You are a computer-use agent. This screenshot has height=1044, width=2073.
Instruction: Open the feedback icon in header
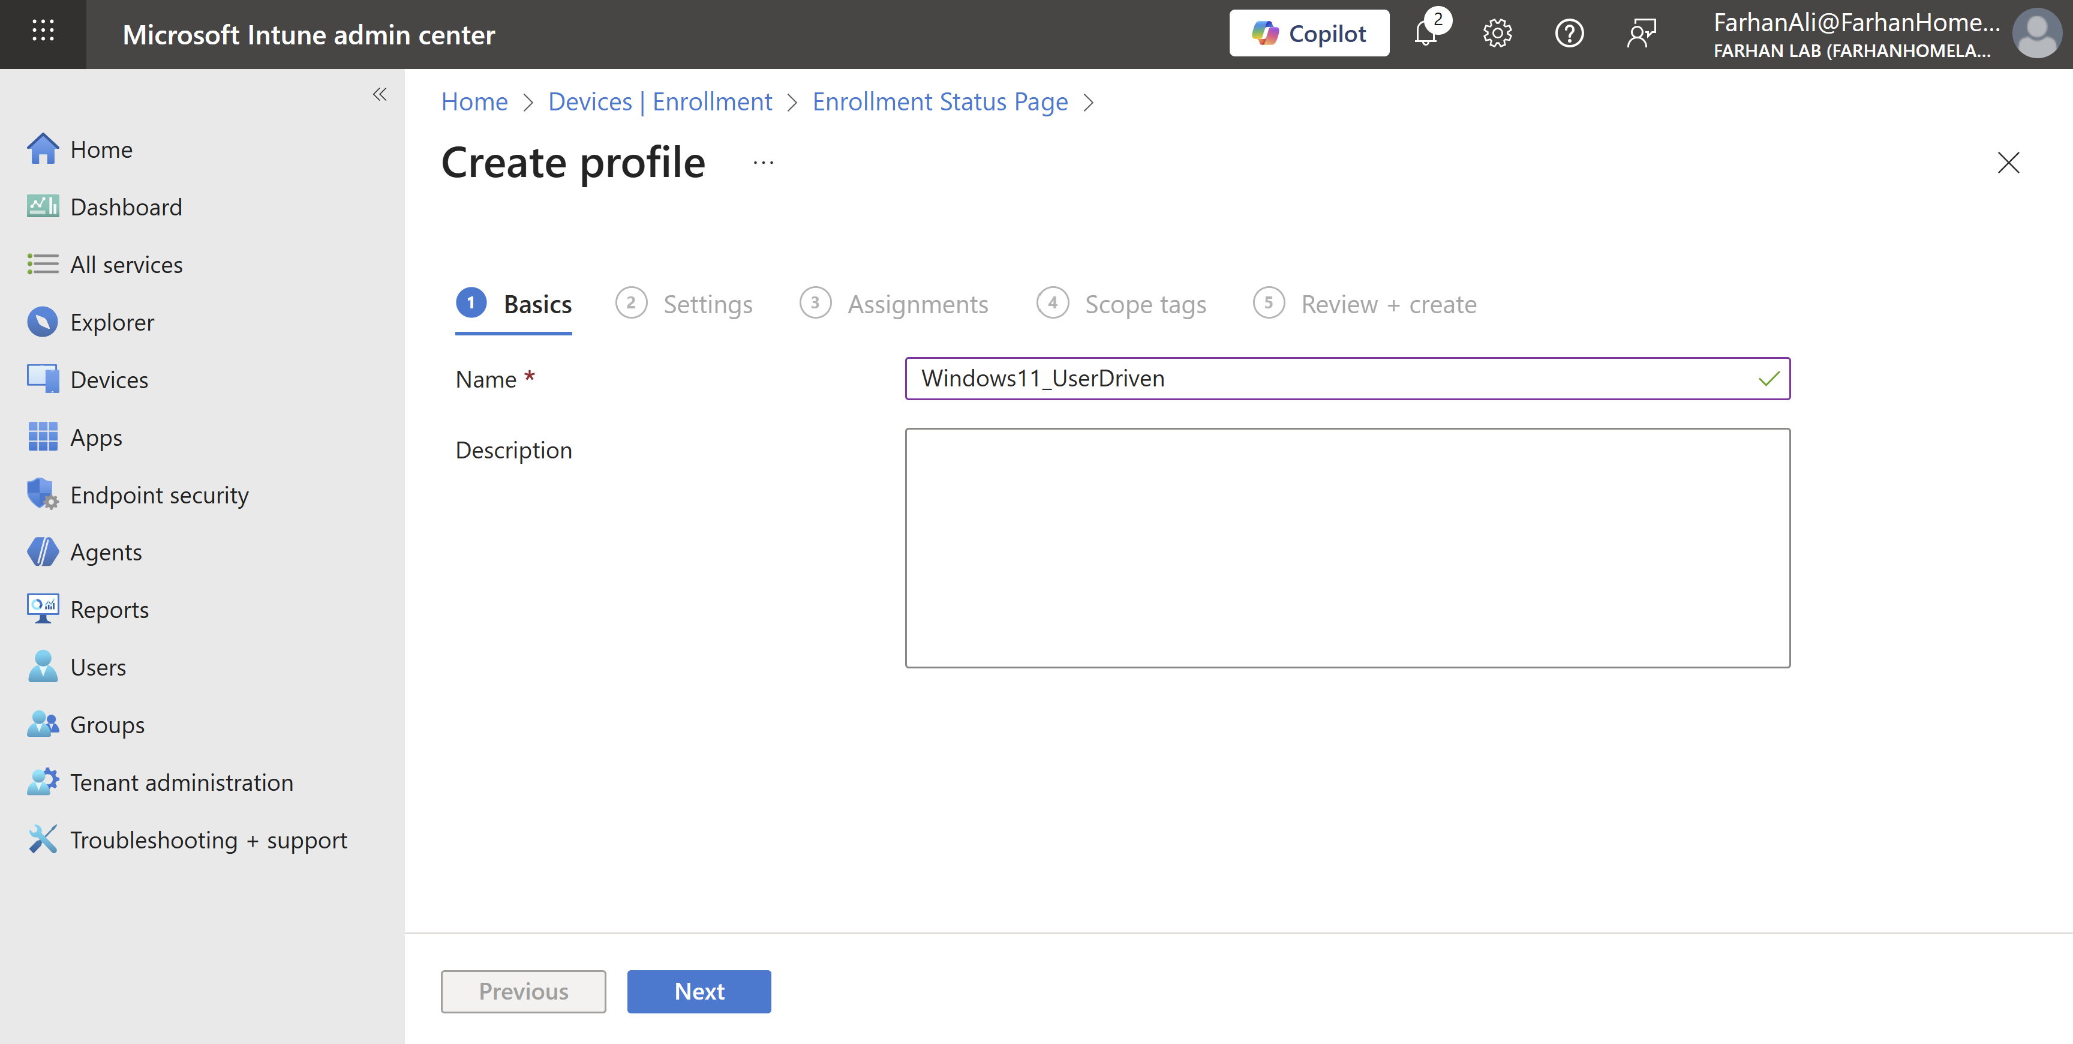click(1641, 34)
